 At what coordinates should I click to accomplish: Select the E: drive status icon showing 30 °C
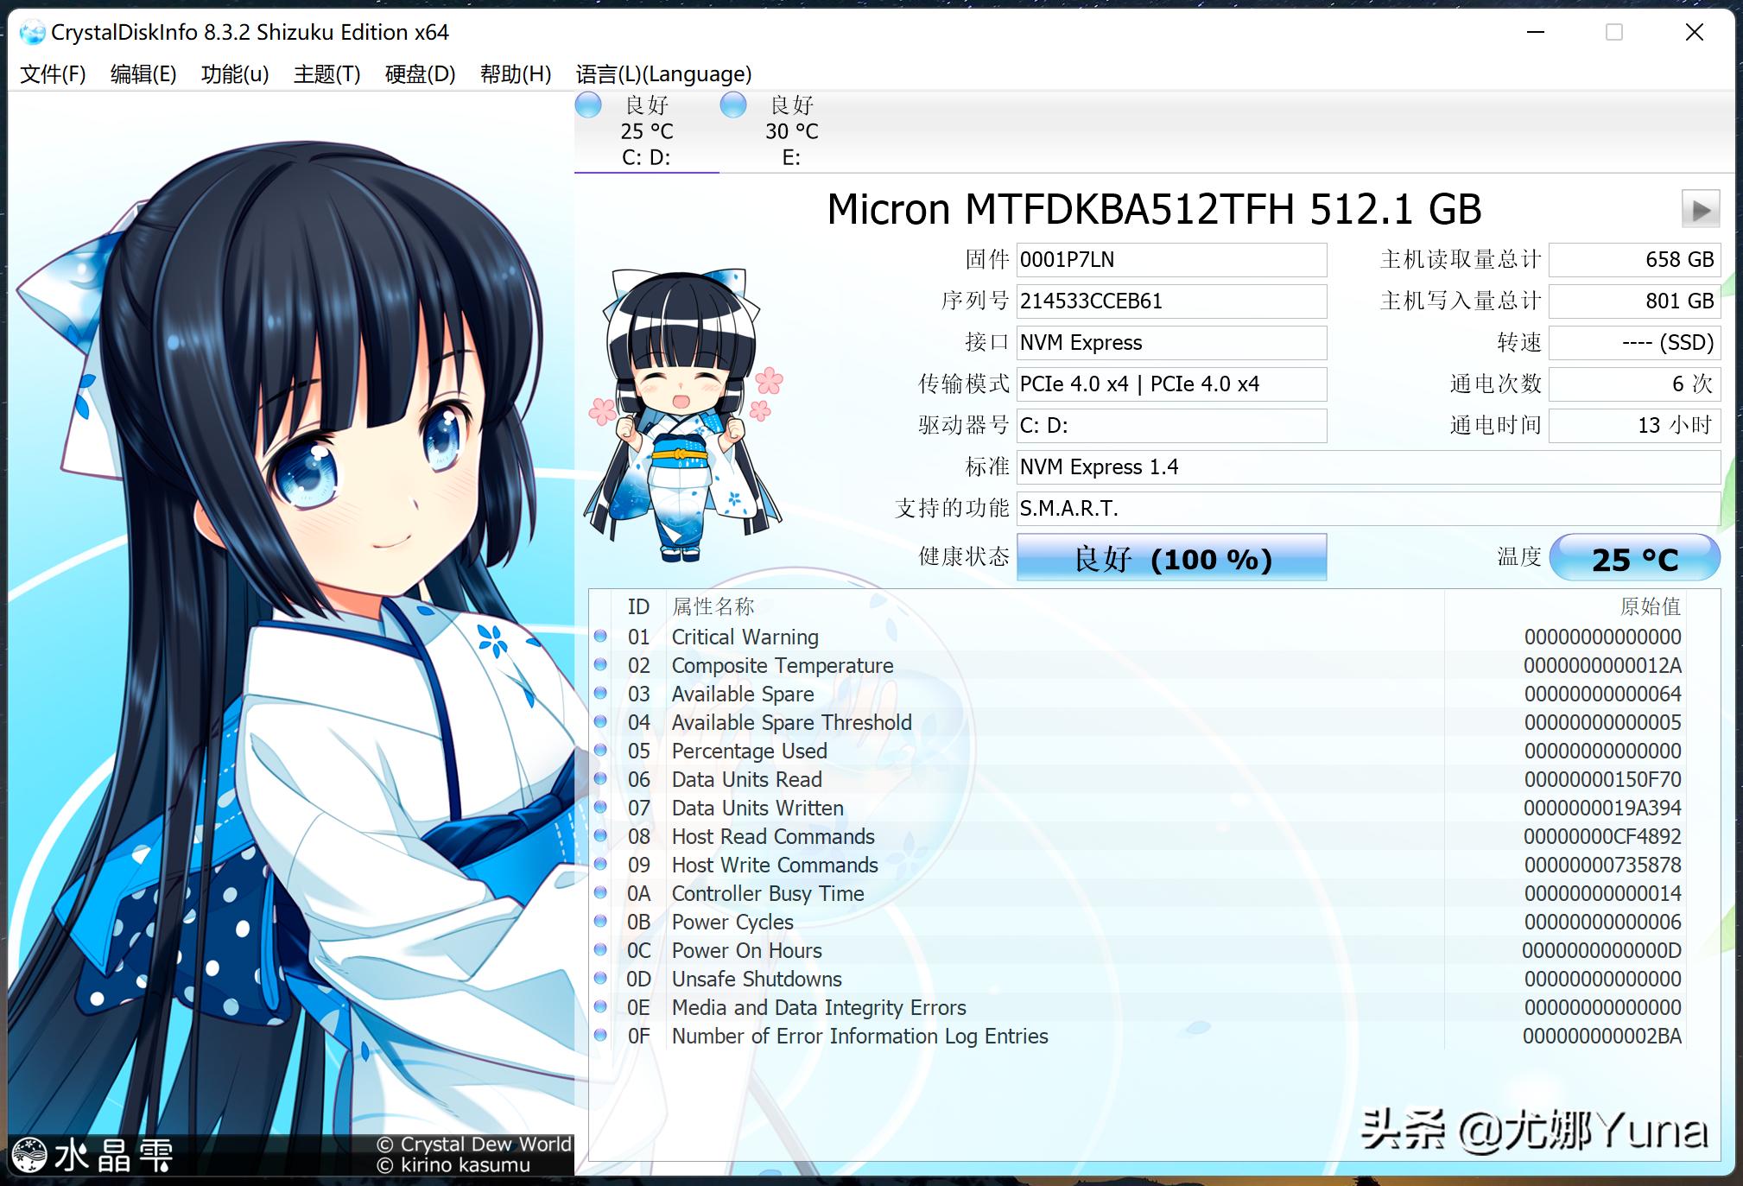point(733,105)
